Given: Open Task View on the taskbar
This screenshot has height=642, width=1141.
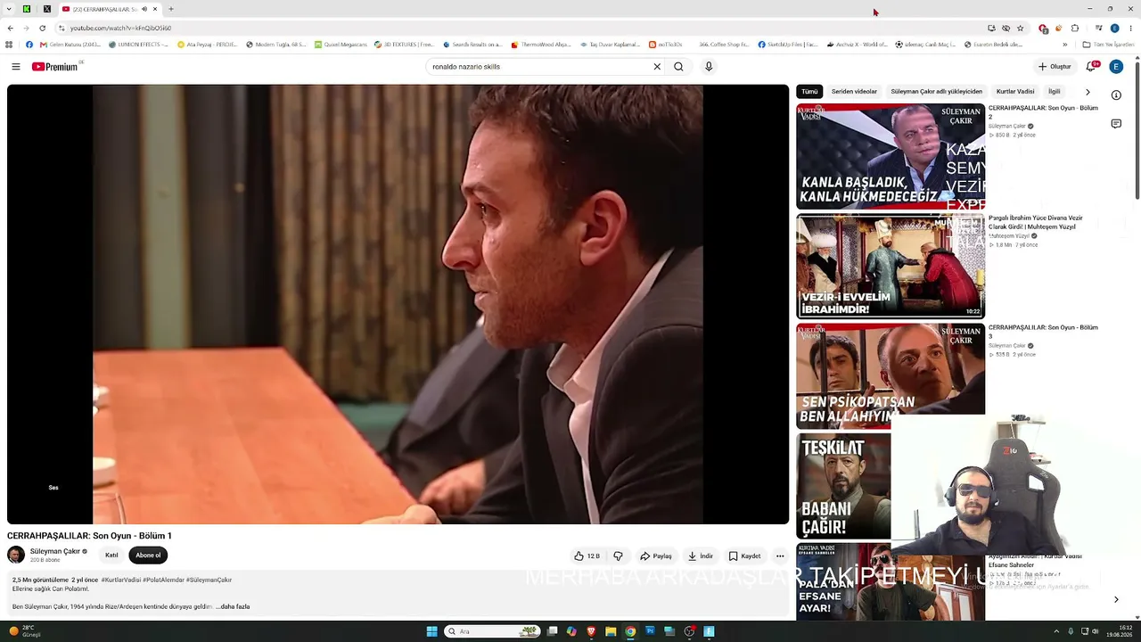Looking at the screenshot, I should (553, 631).
